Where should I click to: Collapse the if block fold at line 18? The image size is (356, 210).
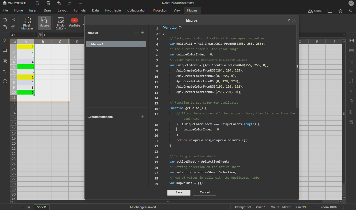click(160, 125)
